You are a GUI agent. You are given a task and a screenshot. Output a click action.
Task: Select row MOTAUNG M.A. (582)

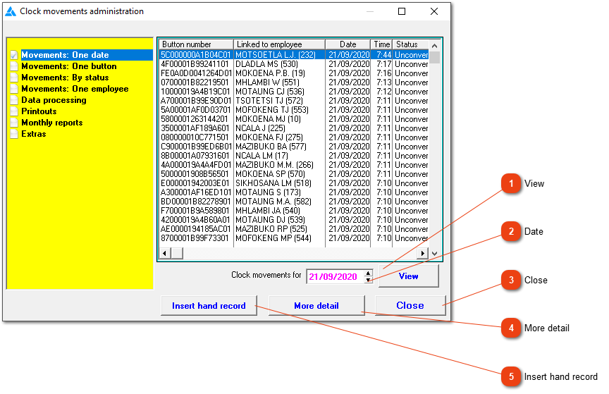pos(294,202)
